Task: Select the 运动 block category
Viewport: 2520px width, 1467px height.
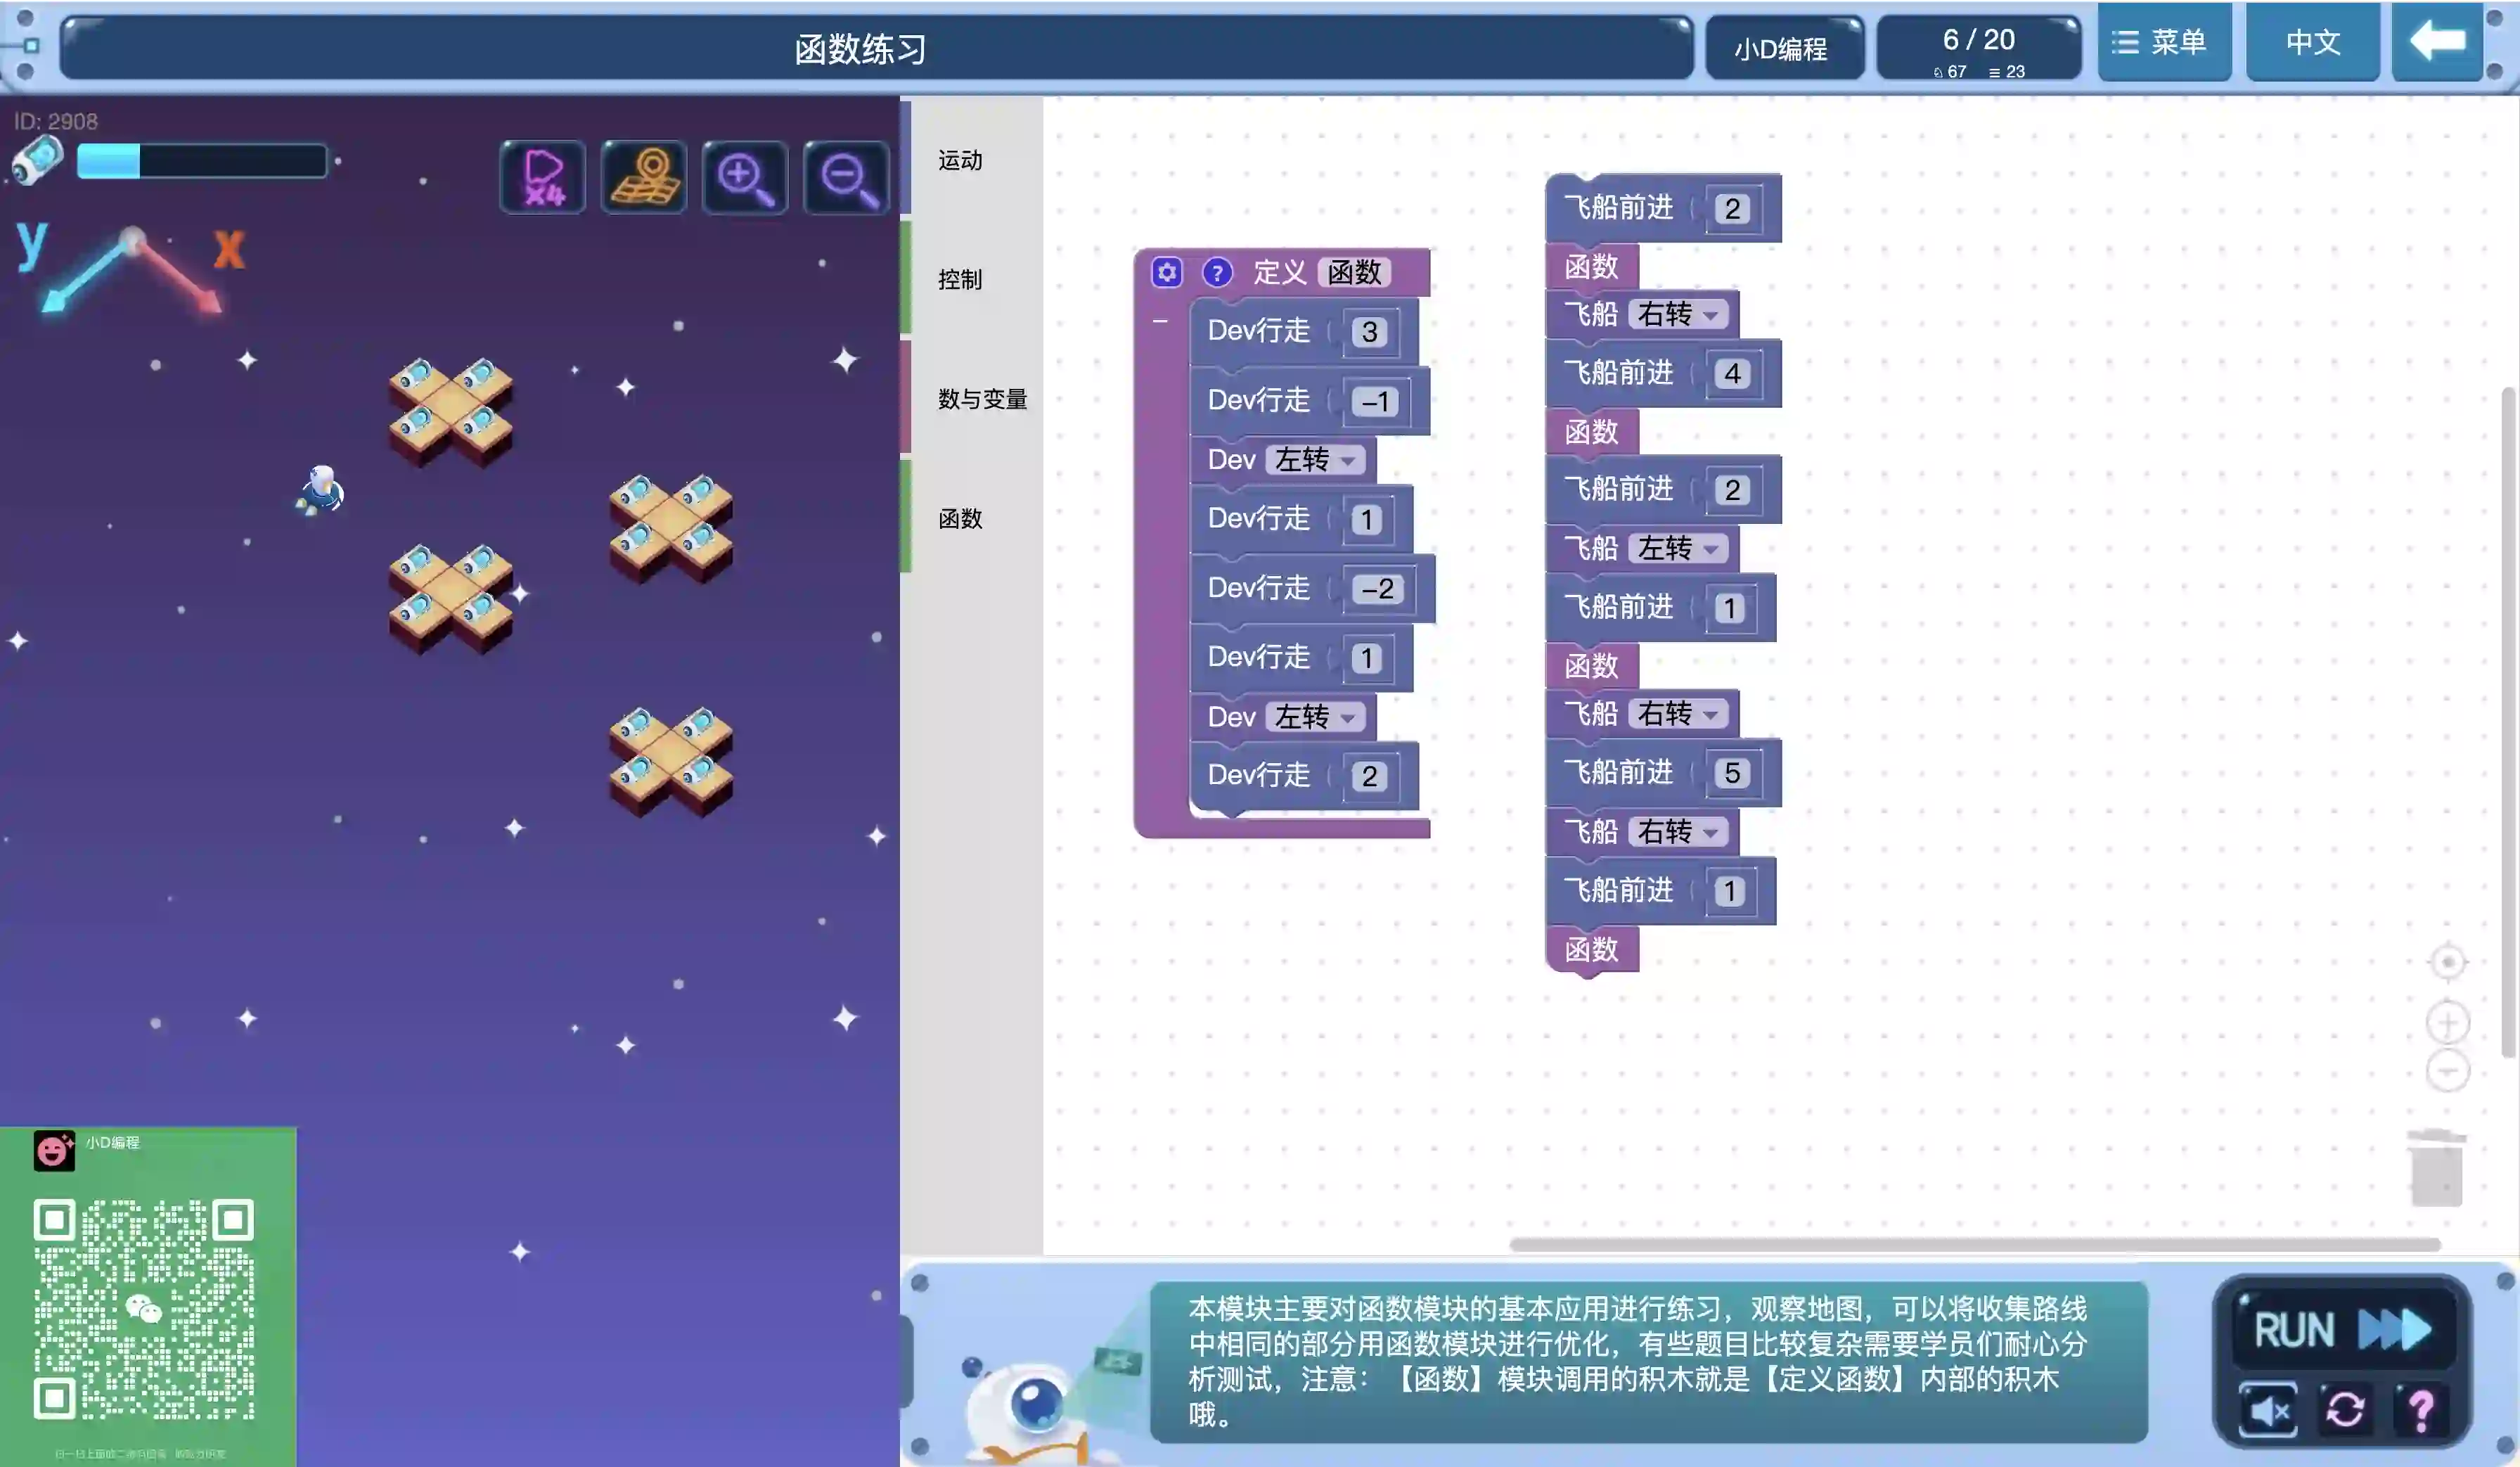Action: tap(960, 160)
